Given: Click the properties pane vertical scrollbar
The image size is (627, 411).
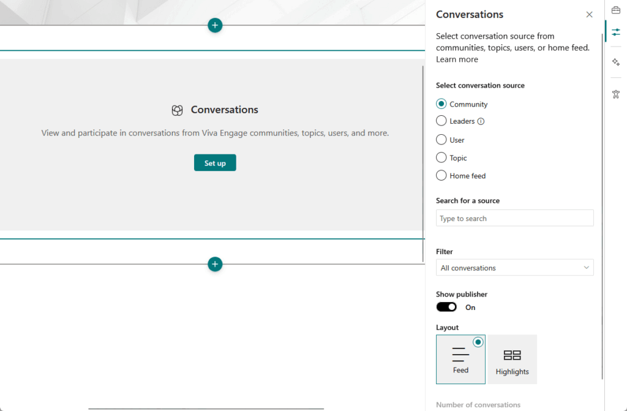Looking at the screenshot, I should [x=603, y=206].
